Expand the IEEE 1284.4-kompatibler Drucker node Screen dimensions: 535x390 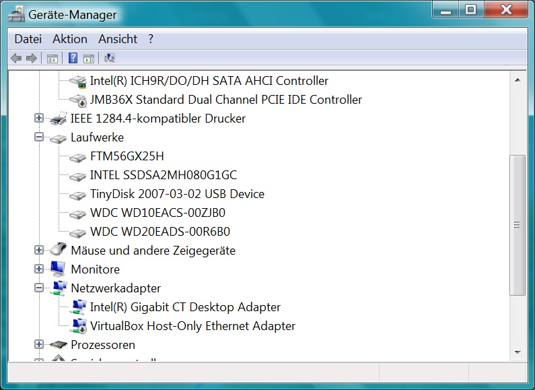tap(39, 118)
